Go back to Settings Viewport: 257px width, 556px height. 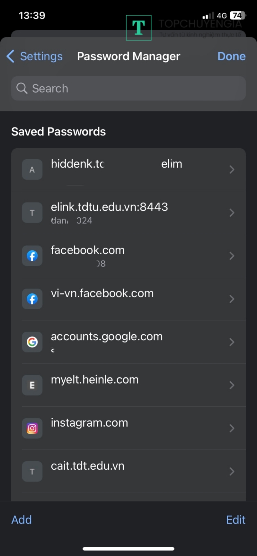coord(35,56)
